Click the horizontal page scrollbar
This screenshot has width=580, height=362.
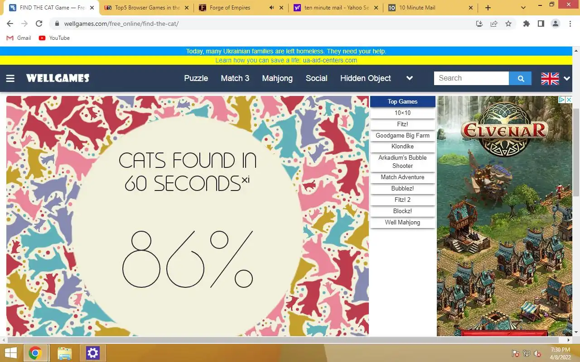pos(283,340)
